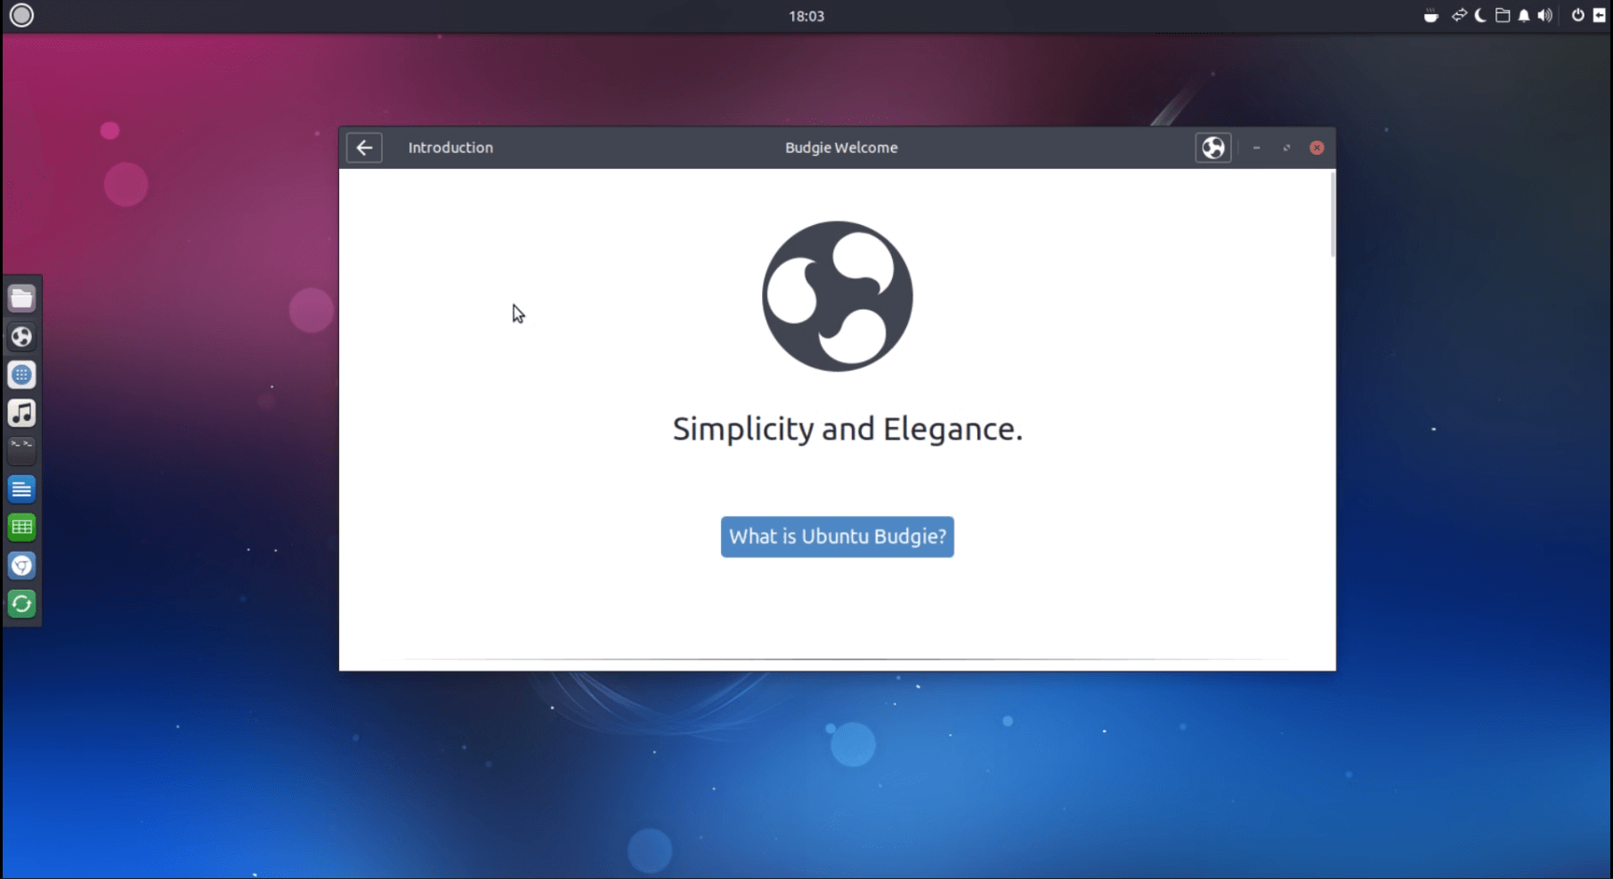Launch Budgie Welcome from the dock
Image resolution: width=1613 pixels, height=879 pixels.
click(x=22, y=336)
